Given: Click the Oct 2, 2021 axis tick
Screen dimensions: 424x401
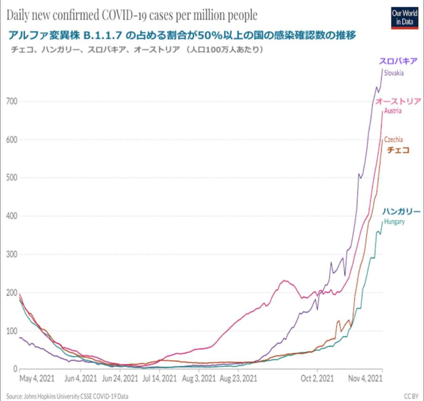Looking at the screenshot, I should [317, 378].
